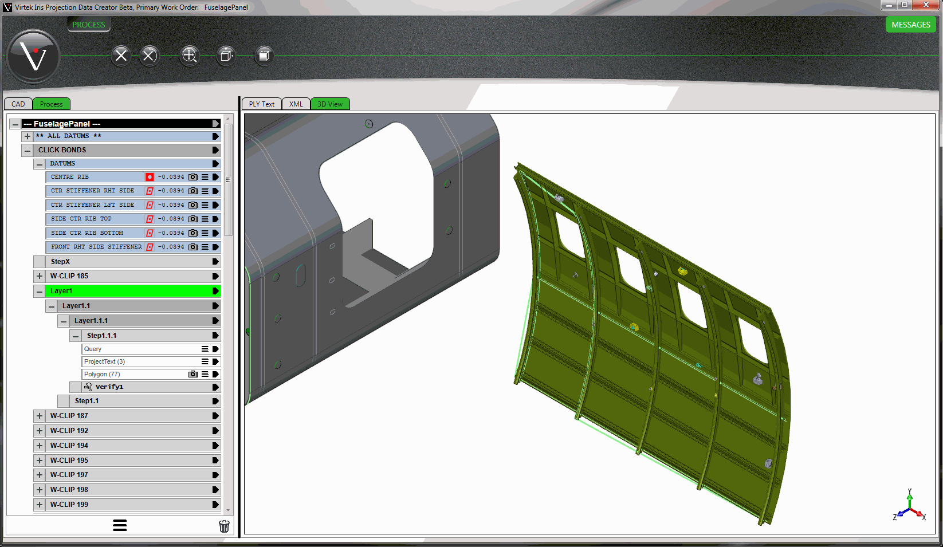Viewport: 943px width, 547px height.
Task: Collapse the Layer1 node
Action: 40,291
